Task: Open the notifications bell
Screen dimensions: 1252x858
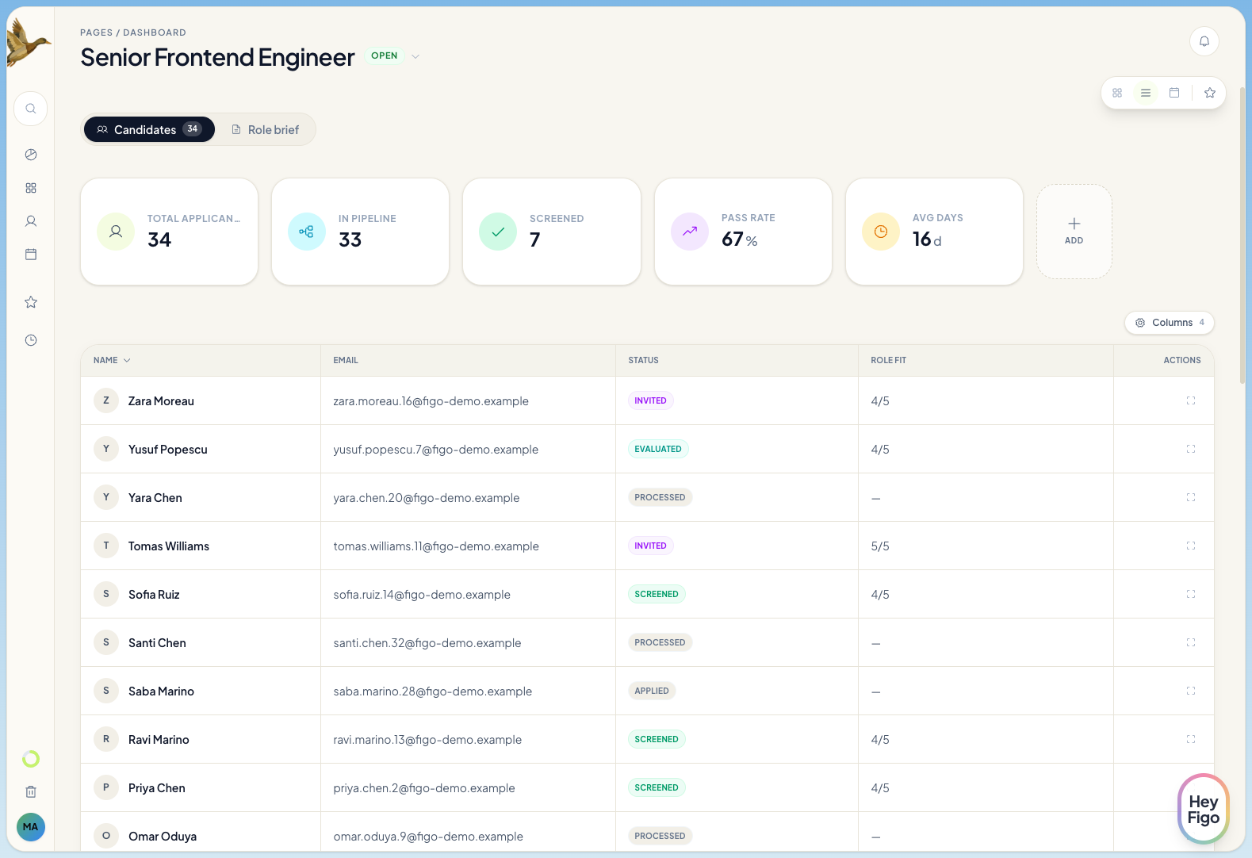Action: click(1204, 41)
